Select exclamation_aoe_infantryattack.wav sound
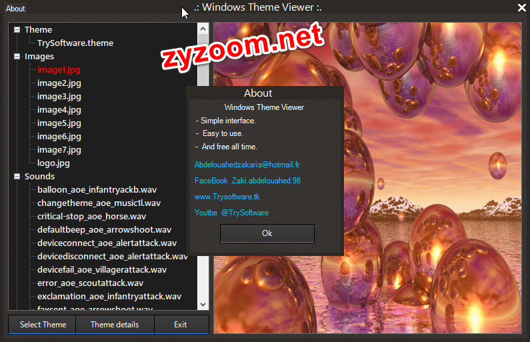530x342 pixels. coord(109,297)
